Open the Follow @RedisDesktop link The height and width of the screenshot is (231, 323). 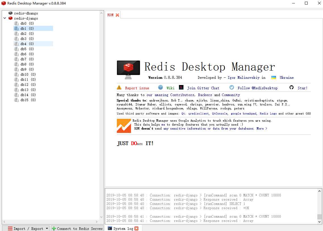tap(257, 88)
